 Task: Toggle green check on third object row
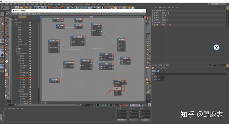pyautogui.click(x=165, y=15)
